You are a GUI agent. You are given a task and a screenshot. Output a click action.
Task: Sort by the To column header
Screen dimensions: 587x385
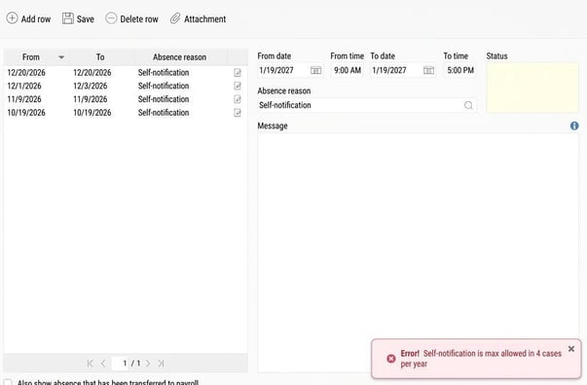(100, 57)
